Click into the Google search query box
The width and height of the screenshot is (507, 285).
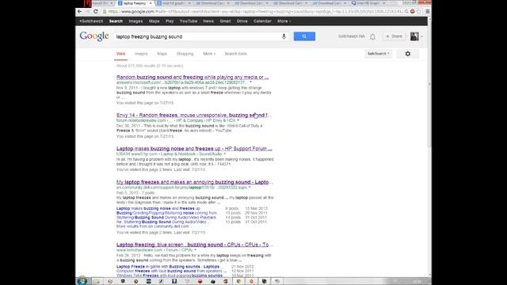coord(197,36)
